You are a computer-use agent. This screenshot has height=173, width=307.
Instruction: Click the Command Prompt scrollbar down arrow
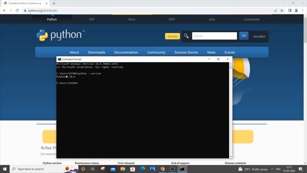click(231, 157)
